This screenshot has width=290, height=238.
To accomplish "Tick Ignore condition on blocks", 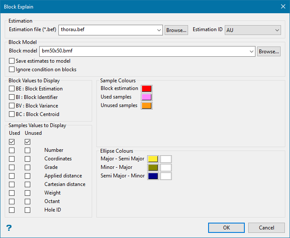I will point(12,70).
